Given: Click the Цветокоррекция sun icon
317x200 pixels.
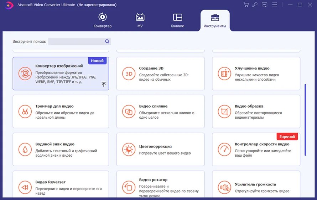Looking at the screenshot, I should (x=129, y=150).
